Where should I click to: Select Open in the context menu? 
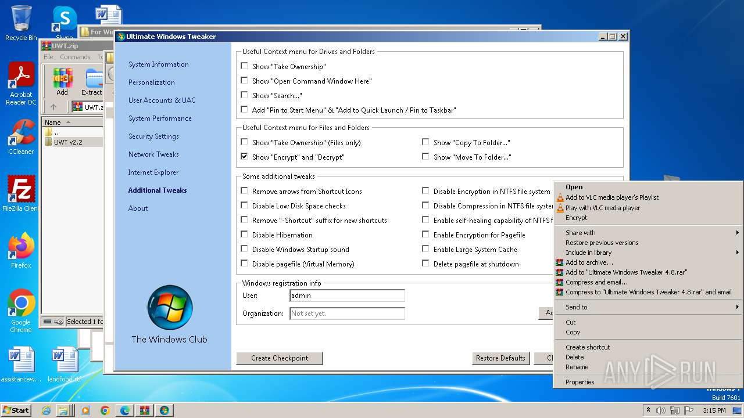(x=648, y=187)
